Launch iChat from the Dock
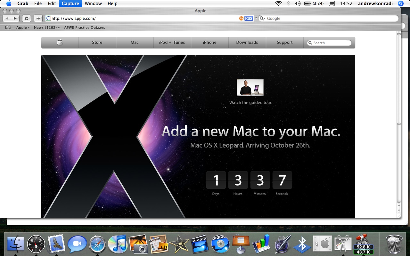The image size is (410, 256). click(77, 245)
